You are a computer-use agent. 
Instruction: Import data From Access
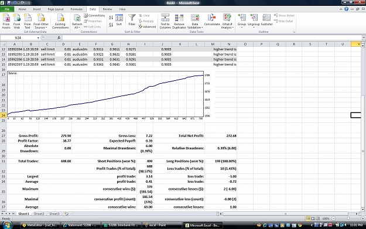pyautogui.click(x=6, y=21)
